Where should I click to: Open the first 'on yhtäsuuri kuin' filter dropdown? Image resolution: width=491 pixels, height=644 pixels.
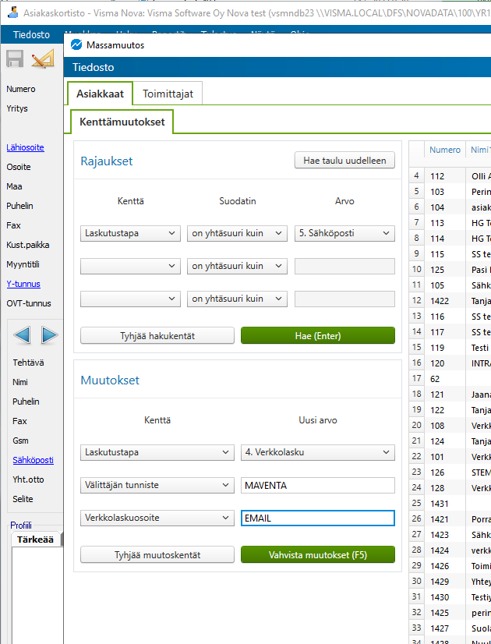tap(237, 233)
